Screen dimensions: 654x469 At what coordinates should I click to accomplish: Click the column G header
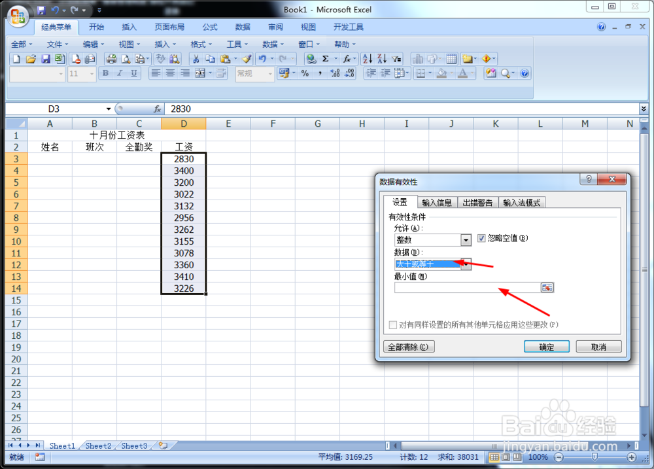pyautogui.click(x=317, y=124)
